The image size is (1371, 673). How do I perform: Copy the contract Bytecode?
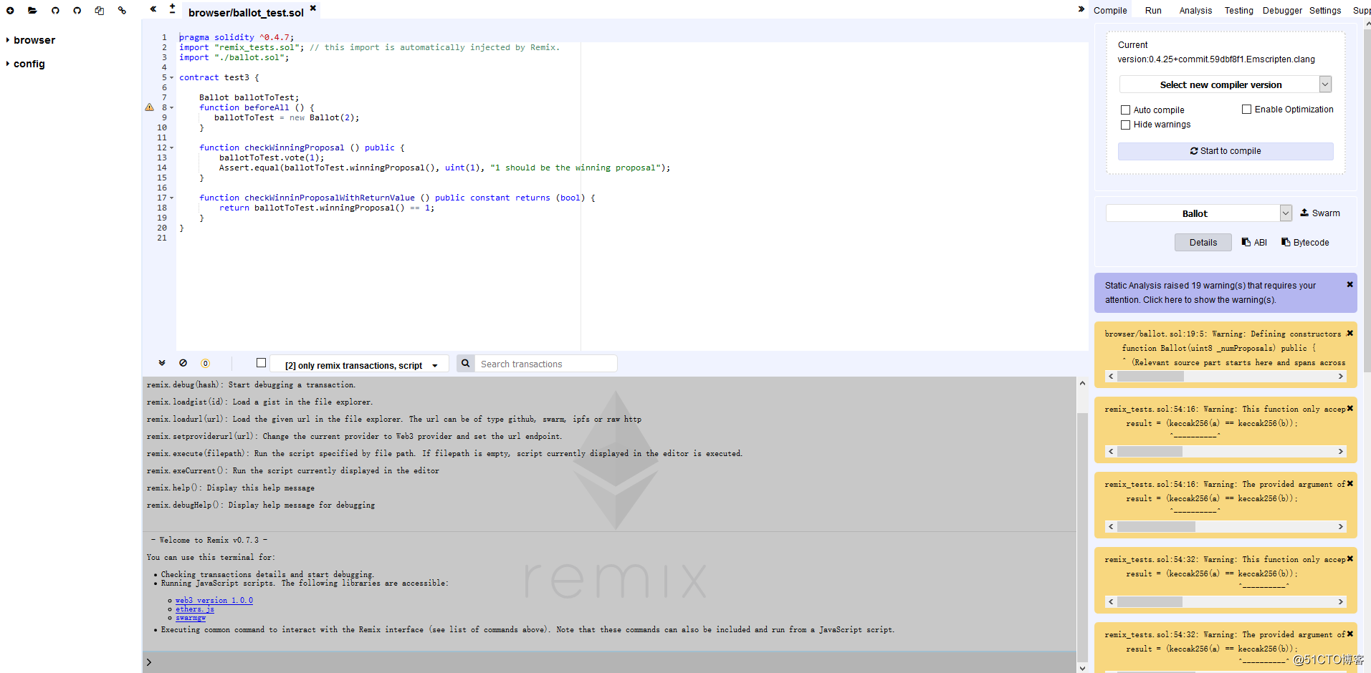click(1305, 243)
